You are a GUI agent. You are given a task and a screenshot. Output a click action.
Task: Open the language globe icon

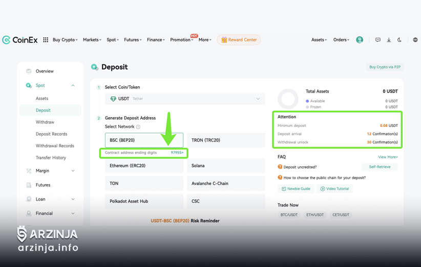415,40
